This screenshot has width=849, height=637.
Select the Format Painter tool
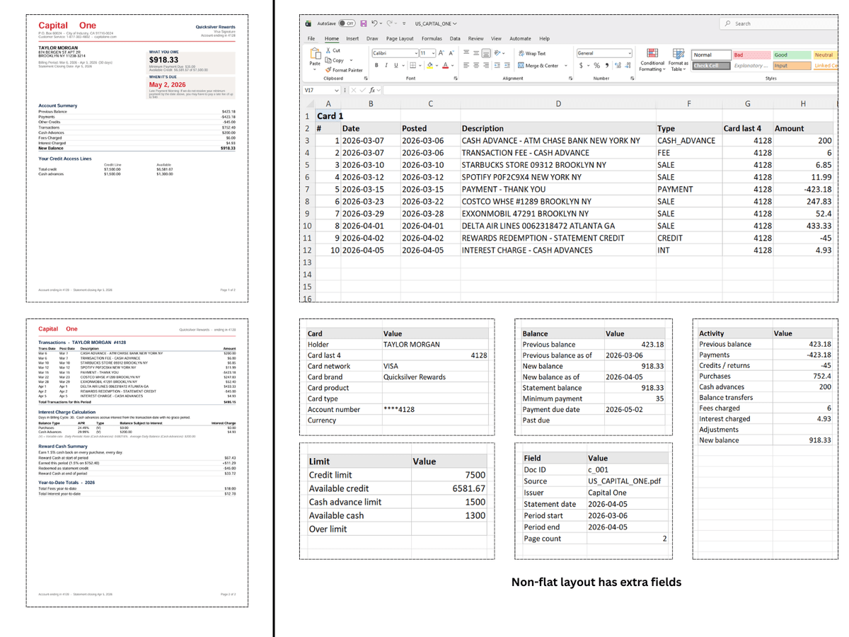coord(344,70)
